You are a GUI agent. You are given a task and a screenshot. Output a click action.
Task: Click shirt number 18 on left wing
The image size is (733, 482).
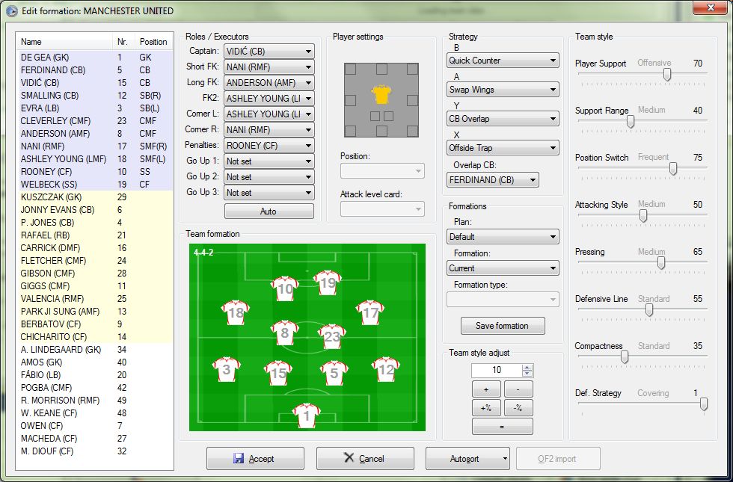(x=236, y=312)
